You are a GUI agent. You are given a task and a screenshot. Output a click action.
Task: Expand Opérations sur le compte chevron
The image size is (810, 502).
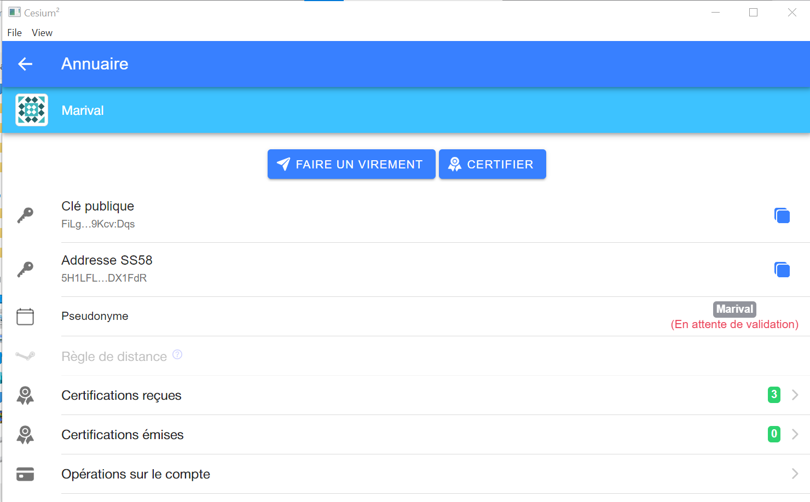tap(795, 474)
